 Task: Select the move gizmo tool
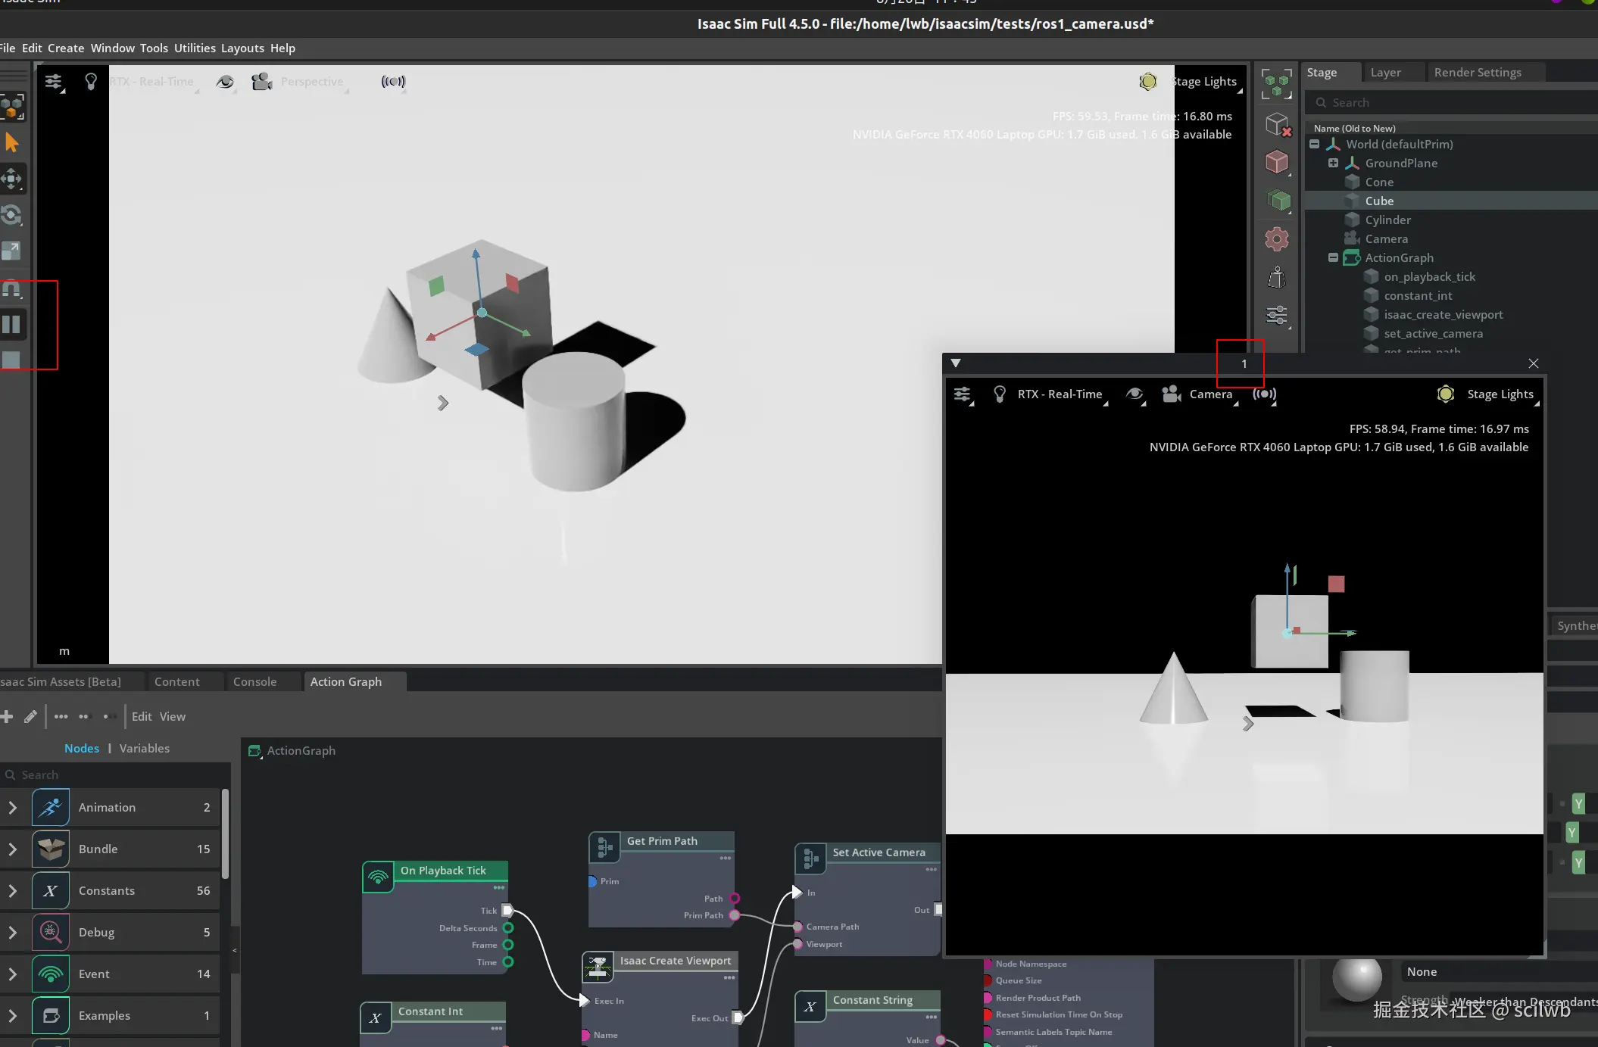tap(11, 179)
